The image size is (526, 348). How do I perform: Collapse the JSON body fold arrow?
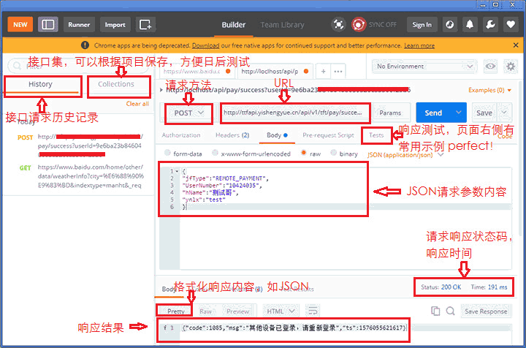177,171
